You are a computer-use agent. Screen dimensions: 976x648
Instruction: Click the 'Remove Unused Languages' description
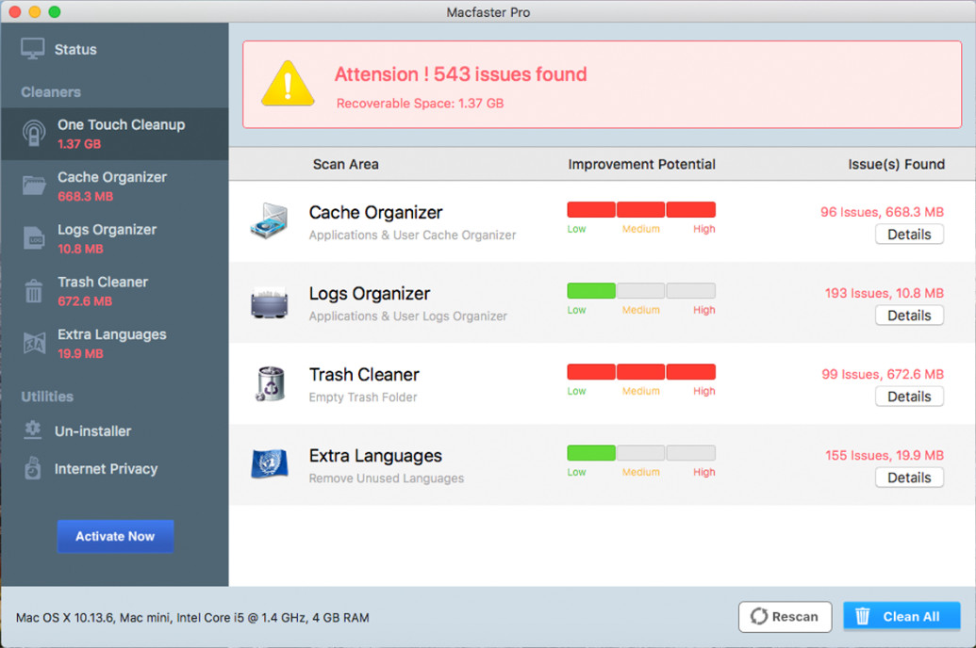(x=386, y=478)
